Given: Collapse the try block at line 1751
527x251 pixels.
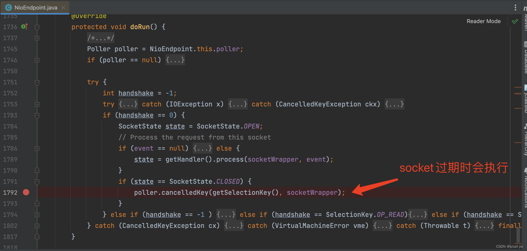Looking at the screenshot, I should tap(37, 82).
